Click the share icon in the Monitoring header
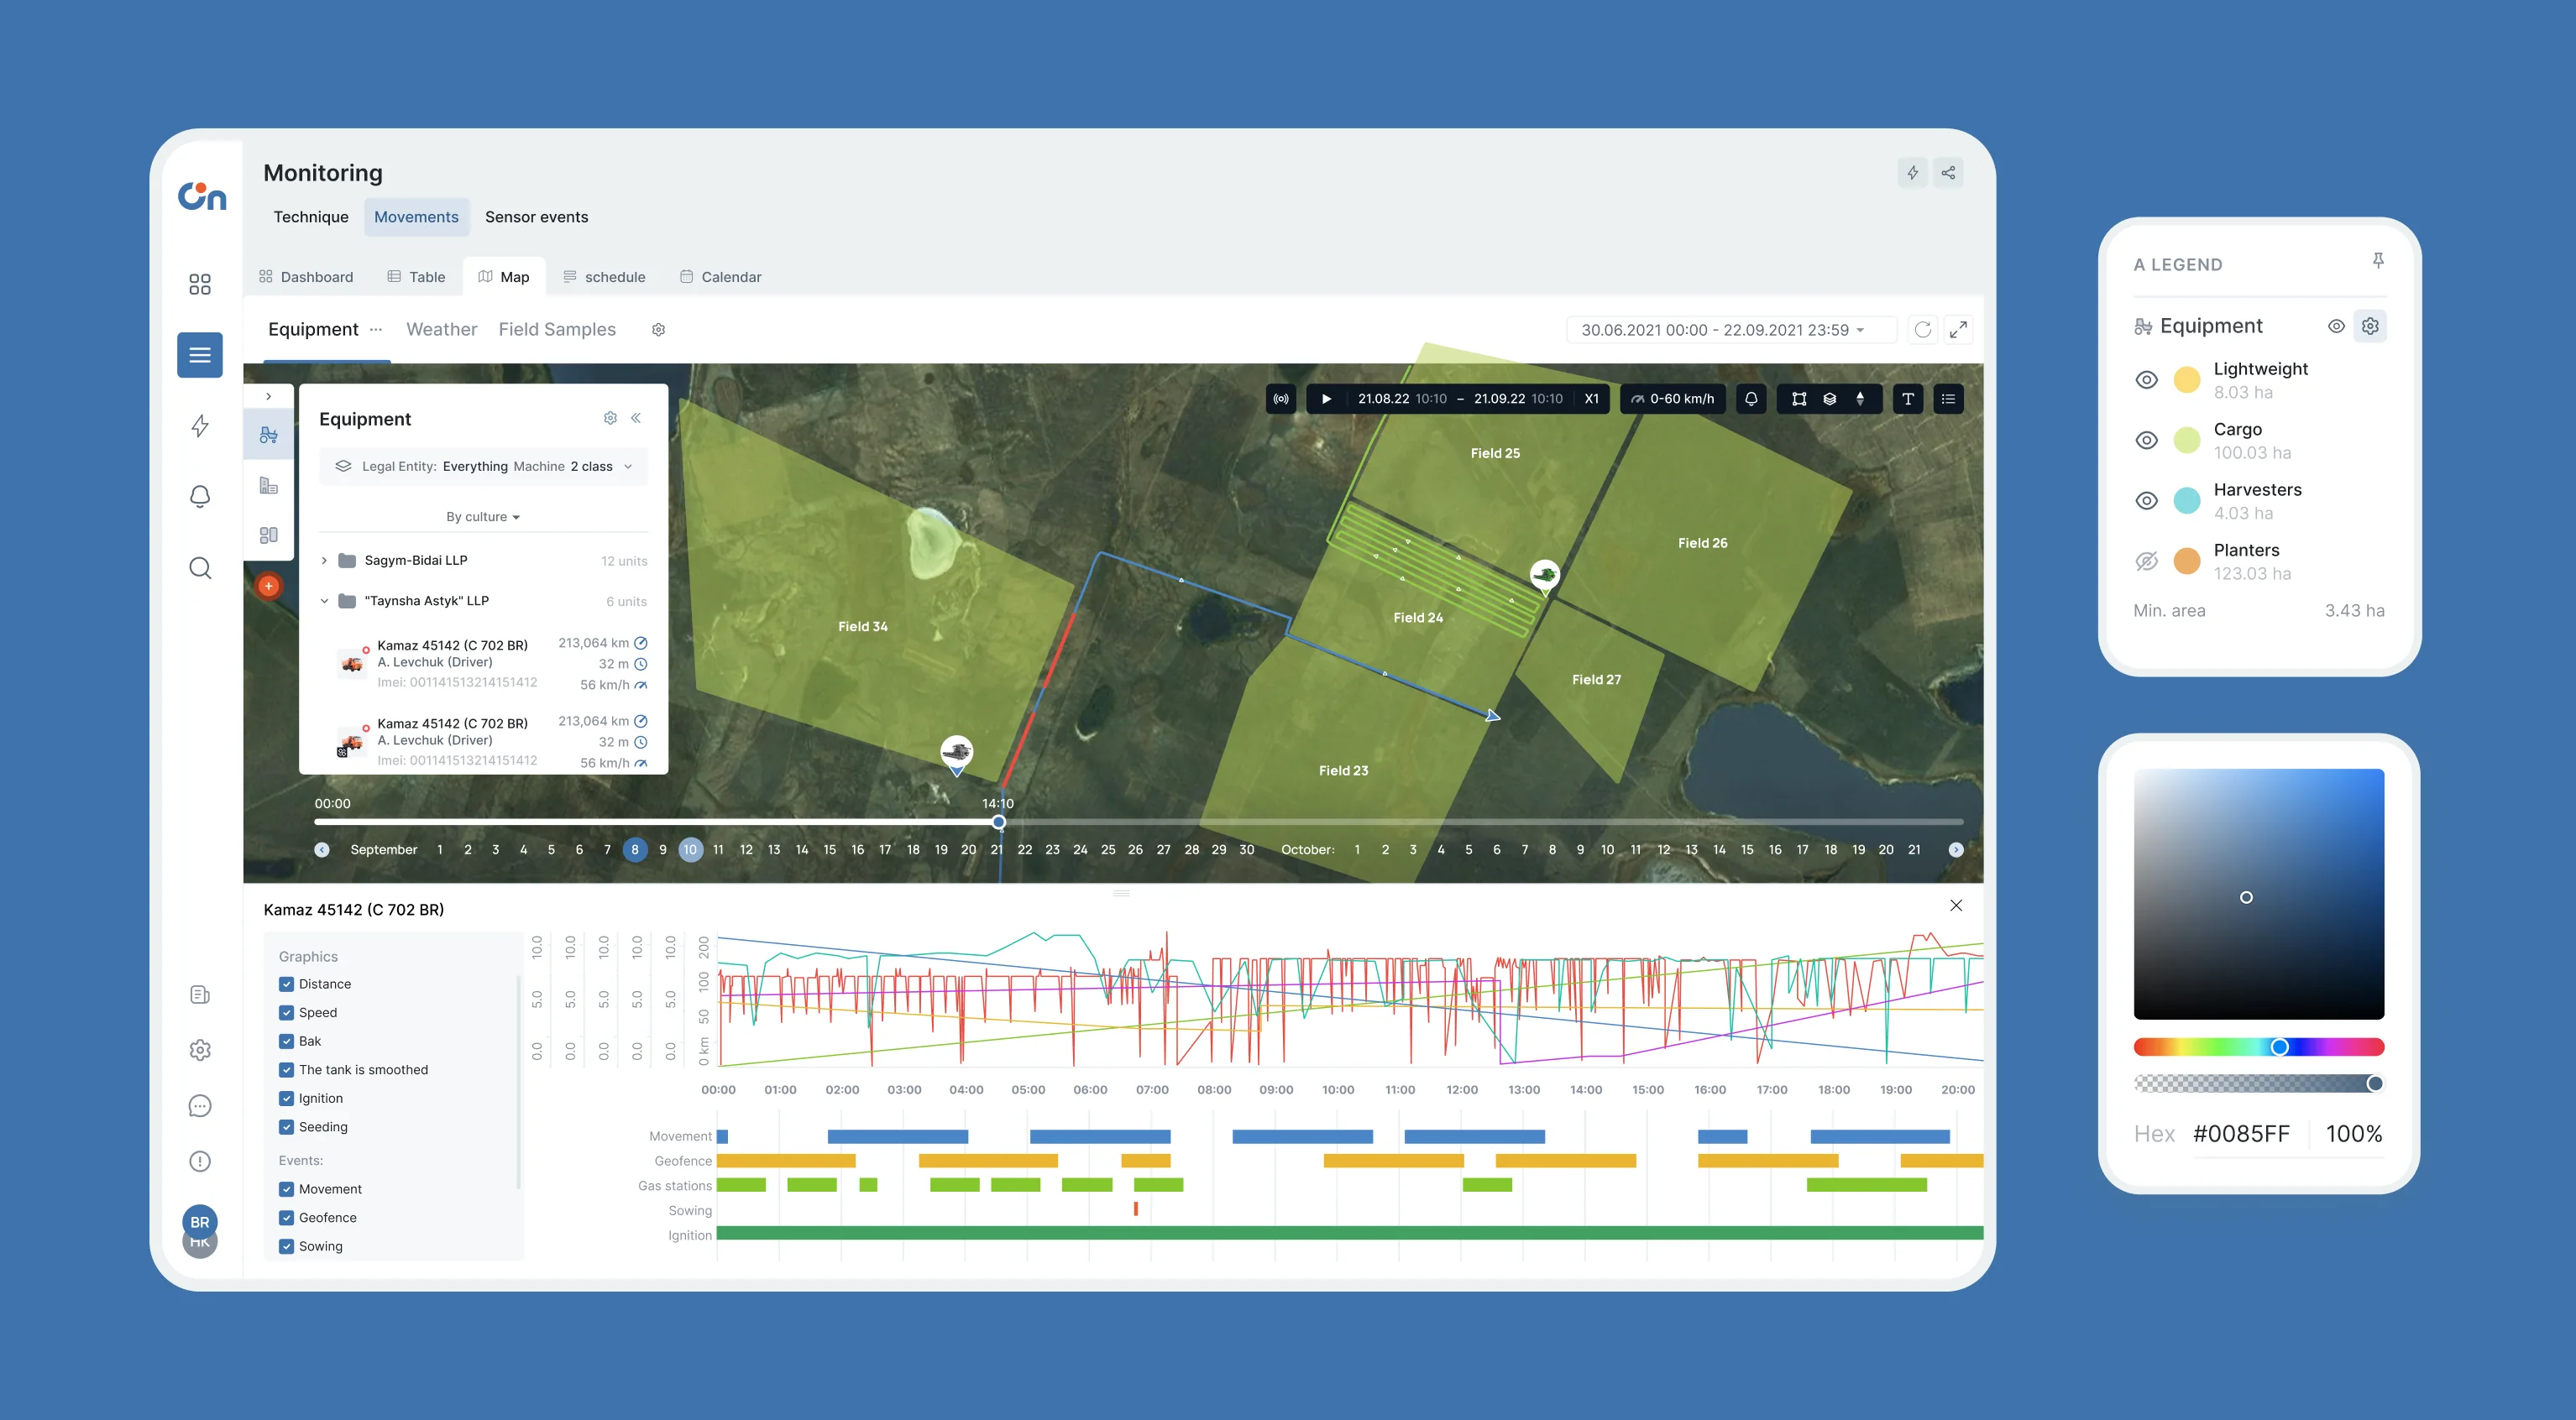This screenshot has height=1420, width=2576. click(1948, 173)
